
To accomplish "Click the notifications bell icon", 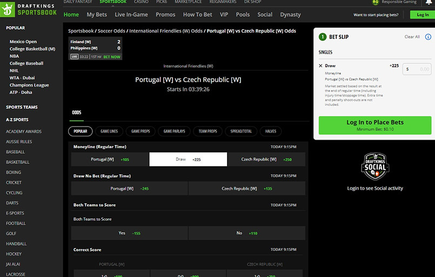I will (429, 2).
